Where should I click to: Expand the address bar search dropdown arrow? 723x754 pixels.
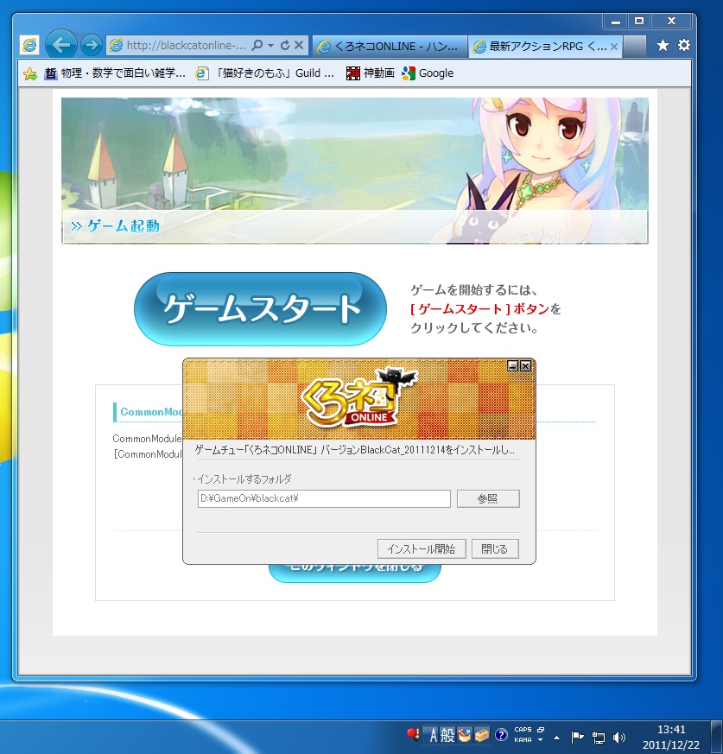(270, 45)
